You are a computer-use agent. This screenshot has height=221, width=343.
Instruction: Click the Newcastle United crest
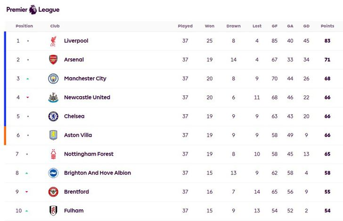pyautogui.click(x=53, y=97)
